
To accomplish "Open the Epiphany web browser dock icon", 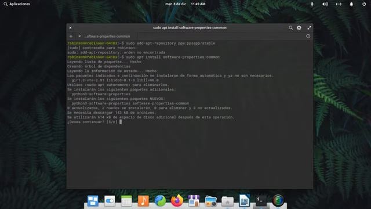I will coord(160,201).
